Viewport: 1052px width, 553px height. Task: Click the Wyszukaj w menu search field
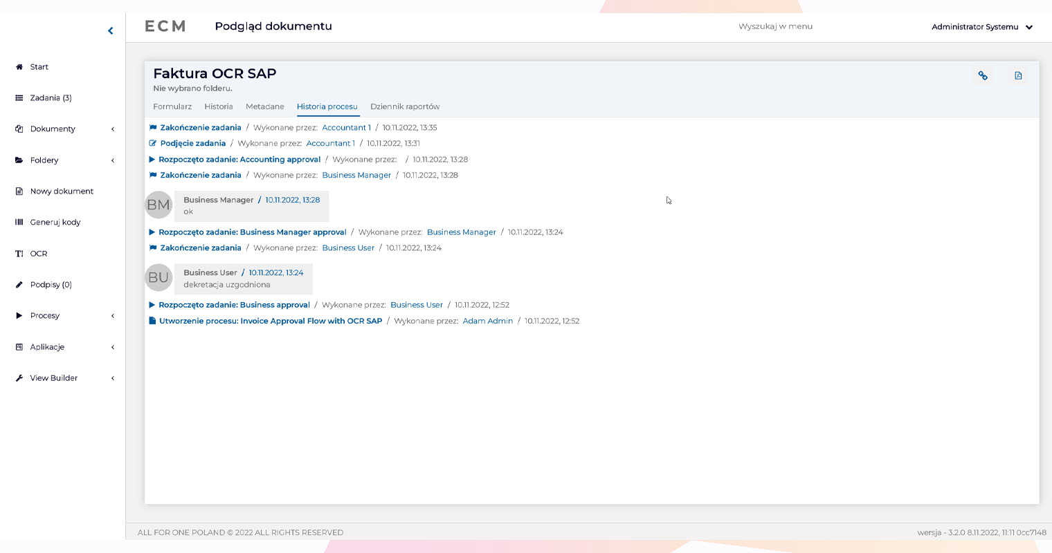point(775,26)
